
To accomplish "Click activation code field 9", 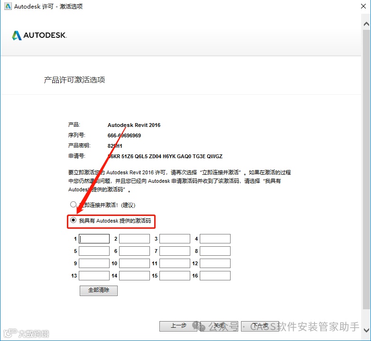I will (94, 263).
